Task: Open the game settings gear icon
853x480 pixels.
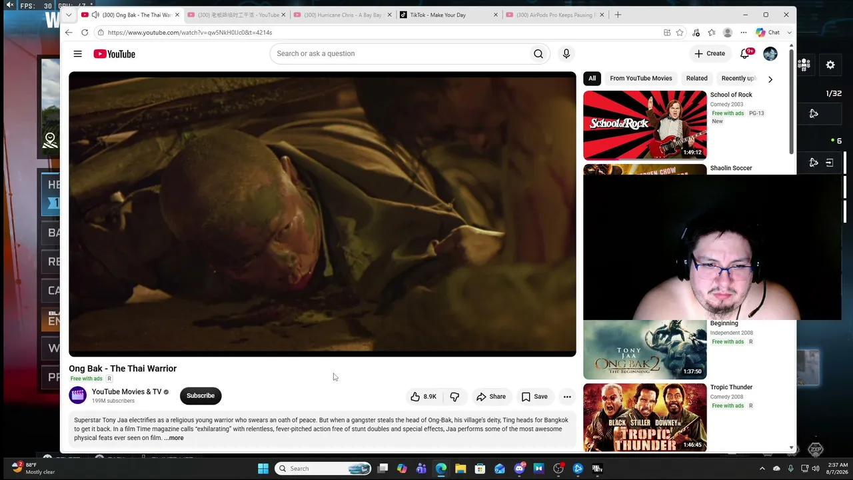Action: (830, 65)
